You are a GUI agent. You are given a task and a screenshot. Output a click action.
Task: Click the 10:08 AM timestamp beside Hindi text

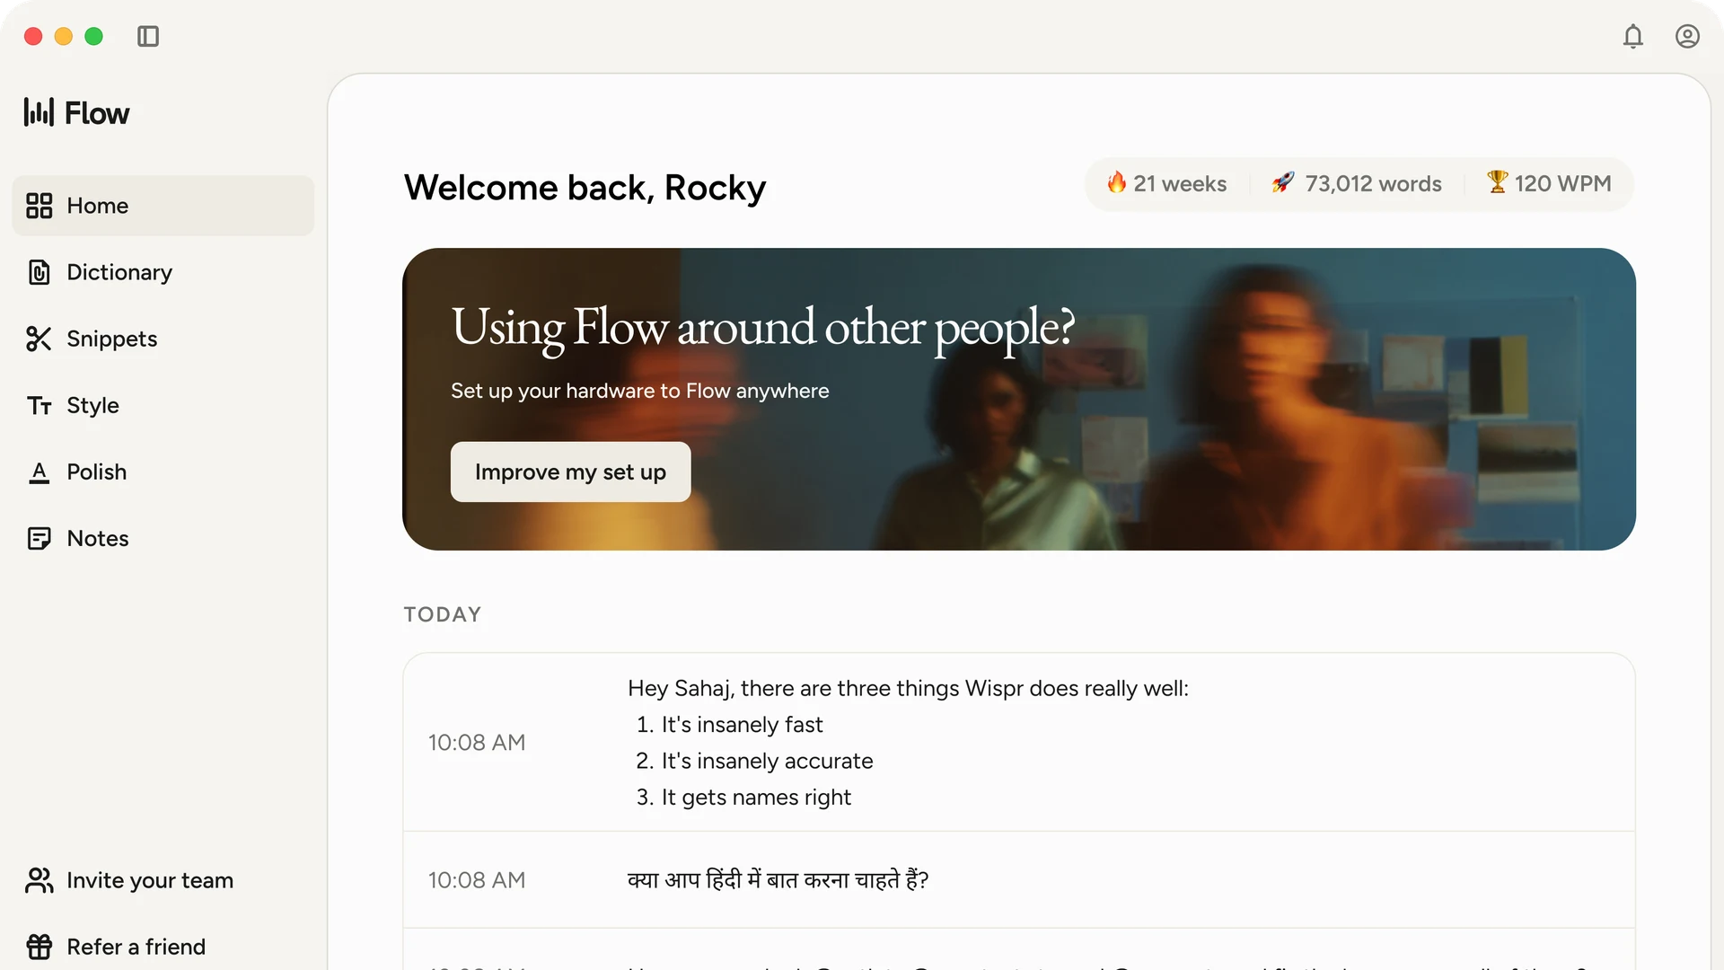[477, 880]
